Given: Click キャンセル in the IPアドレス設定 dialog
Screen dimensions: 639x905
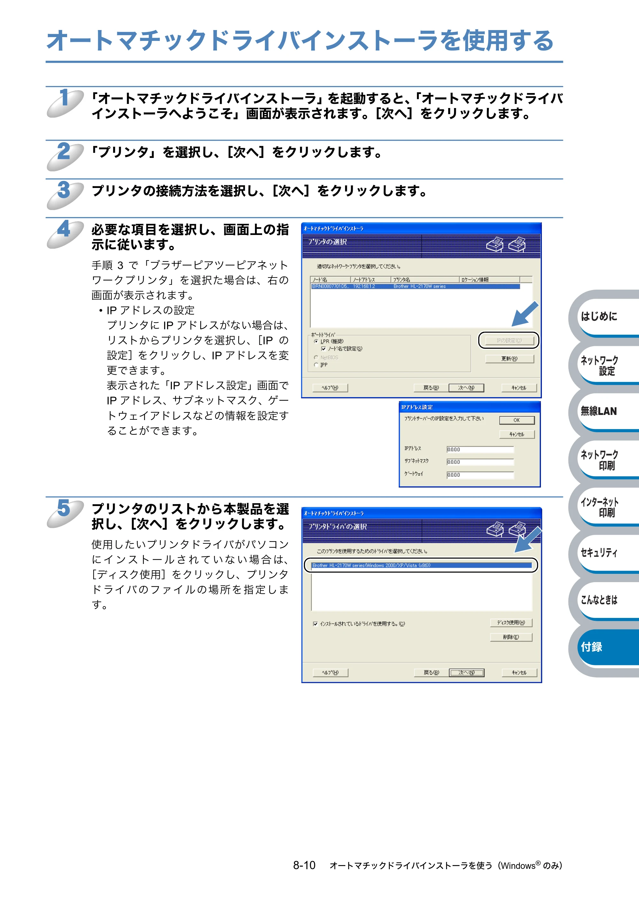Looking at the screenshot, I should [517, 434].
